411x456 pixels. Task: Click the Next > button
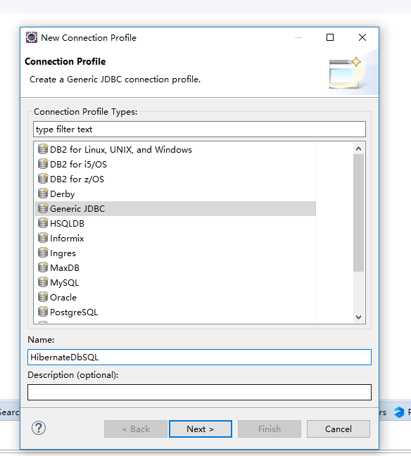pyautogui.click(x=201, y=429)
